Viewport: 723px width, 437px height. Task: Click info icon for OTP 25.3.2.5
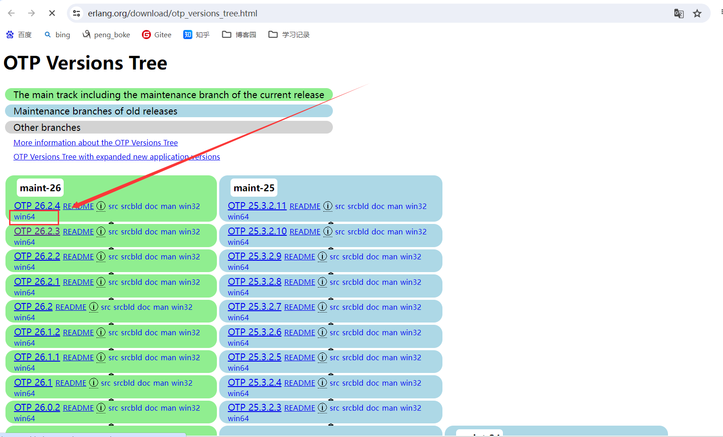point(322,357)
